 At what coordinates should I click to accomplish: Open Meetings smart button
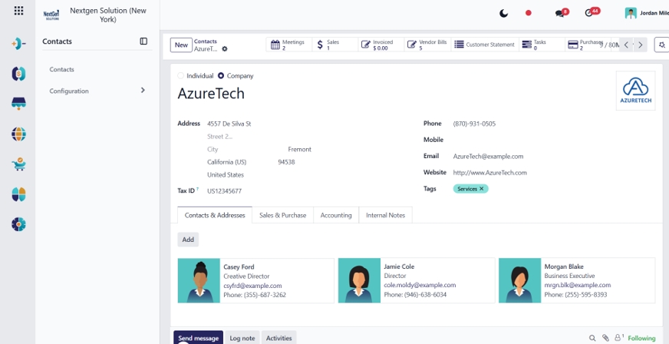[289, 45]
